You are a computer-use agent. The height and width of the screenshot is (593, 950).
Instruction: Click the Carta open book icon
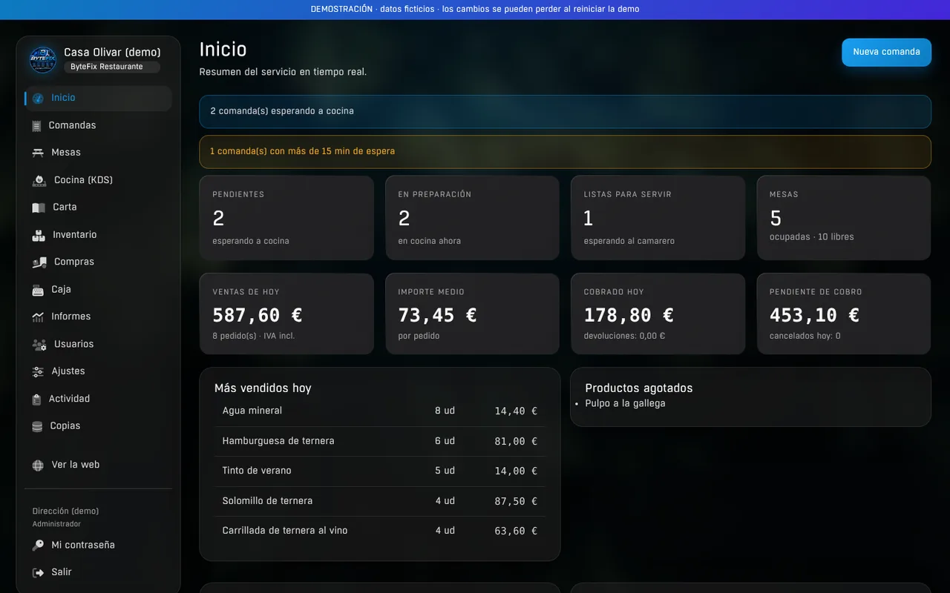click(39, 208)
